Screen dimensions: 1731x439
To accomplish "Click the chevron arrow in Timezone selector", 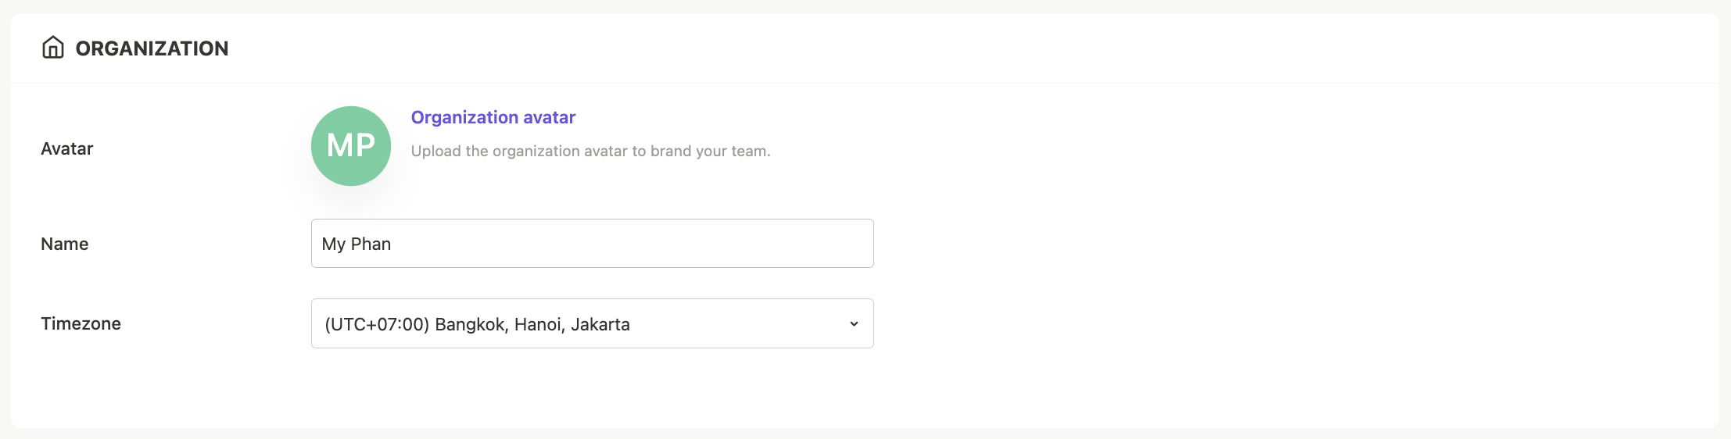I will pos(854,323).
